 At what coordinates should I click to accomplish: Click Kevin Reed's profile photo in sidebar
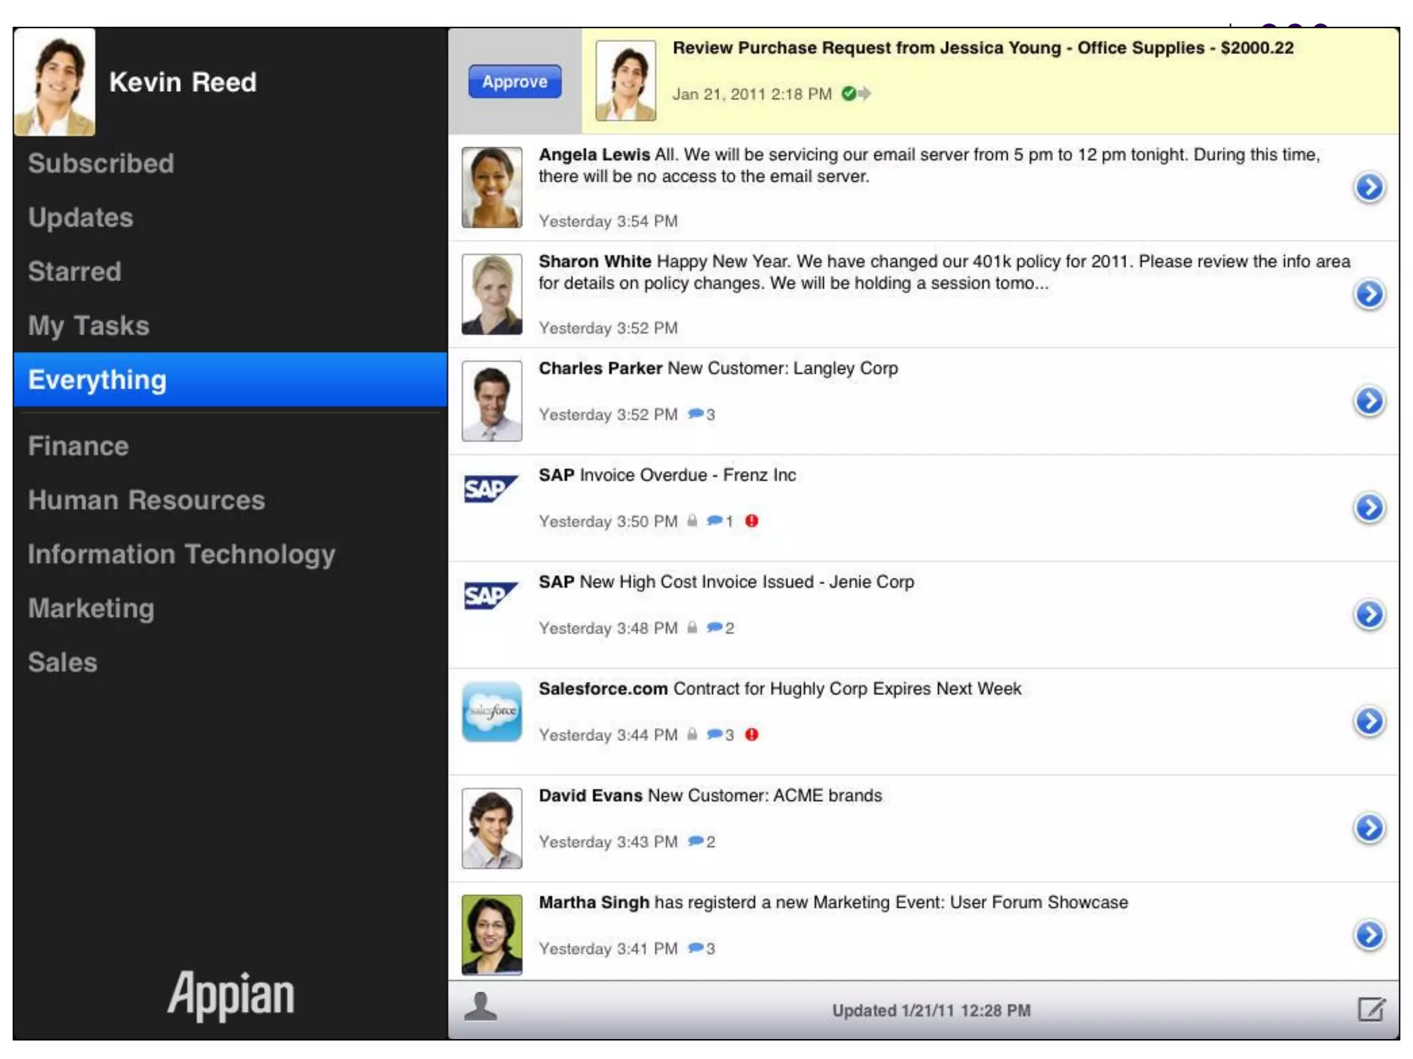[x=55, y=81]
